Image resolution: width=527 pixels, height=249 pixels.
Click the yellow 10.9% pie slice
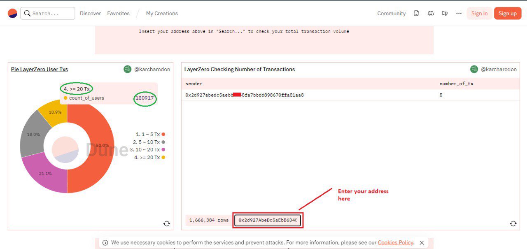tap(56, 112)
